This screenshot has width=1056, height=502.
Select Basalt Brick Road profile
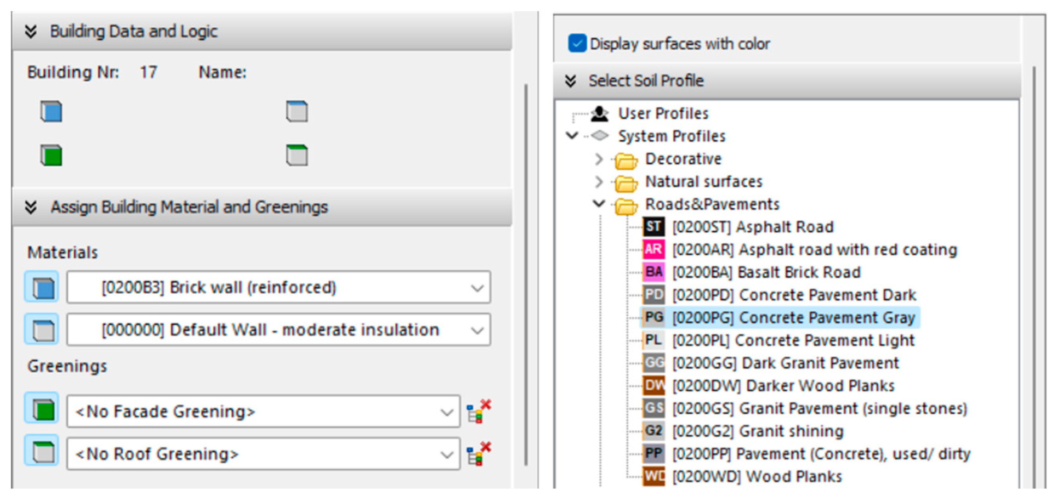coord(766,272)
